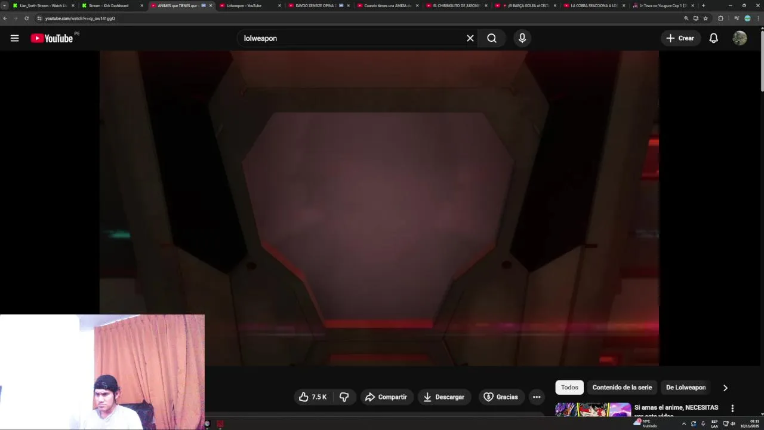
Task: Close the Lolweapon - YouTube tab
Action: click(x=279, y=5)
